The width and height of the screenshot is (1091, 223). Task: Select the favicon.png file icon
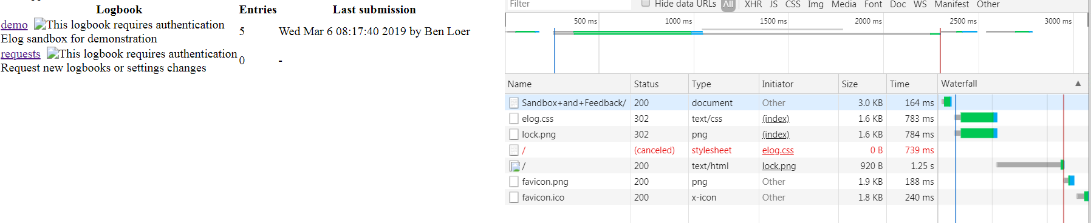point(514,182)
